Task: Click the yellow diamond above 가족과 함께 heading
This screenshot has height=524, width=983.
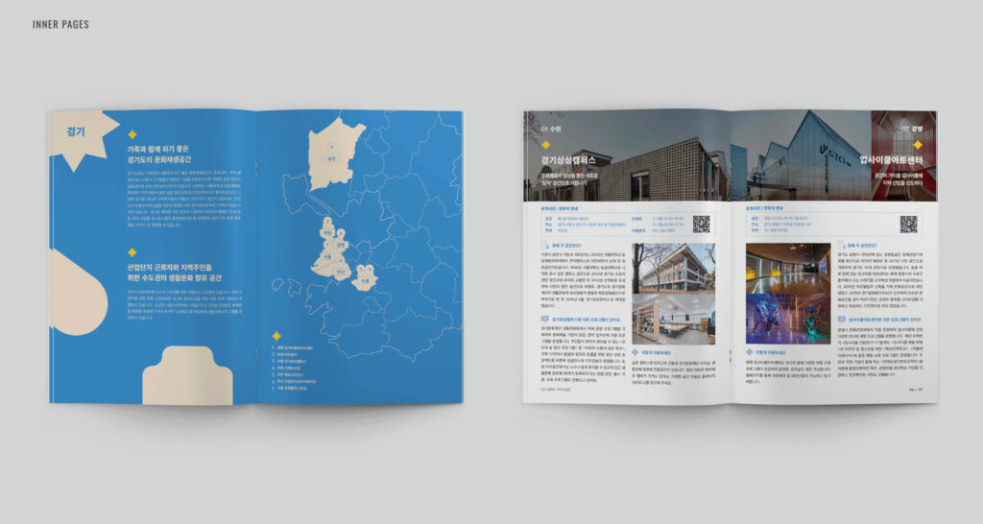Action: (132, 134)
